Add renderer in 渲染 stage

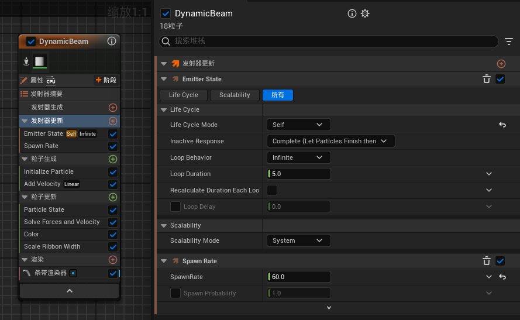pyautogui.click(x=113, y=260)
